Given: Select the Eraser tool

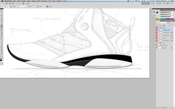Looking at the screenshot, I should pyautogui.click(x=2, y=33).
